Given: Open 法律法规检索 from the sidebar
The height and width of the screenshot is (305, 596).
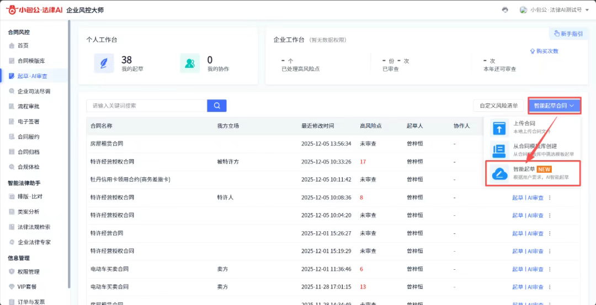Looking at the screenshot, I should pyautogui.click(x=34, y=227).
